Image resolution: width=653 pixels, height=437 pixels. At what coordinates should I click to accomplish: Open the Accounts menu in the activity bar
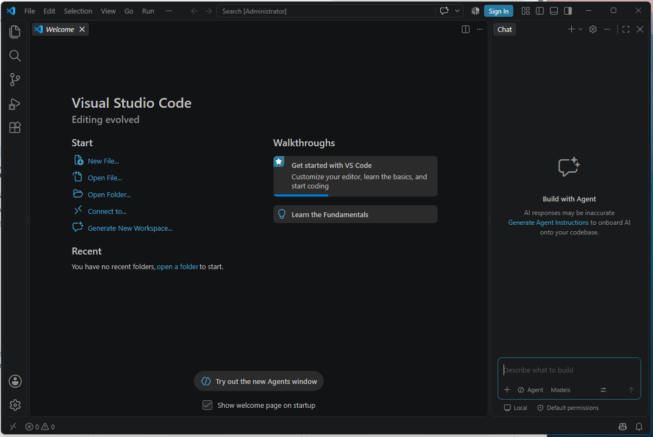[15, 381]
